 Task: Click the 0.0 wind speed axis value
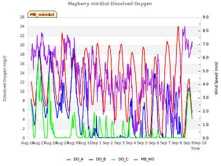point(205,138)
